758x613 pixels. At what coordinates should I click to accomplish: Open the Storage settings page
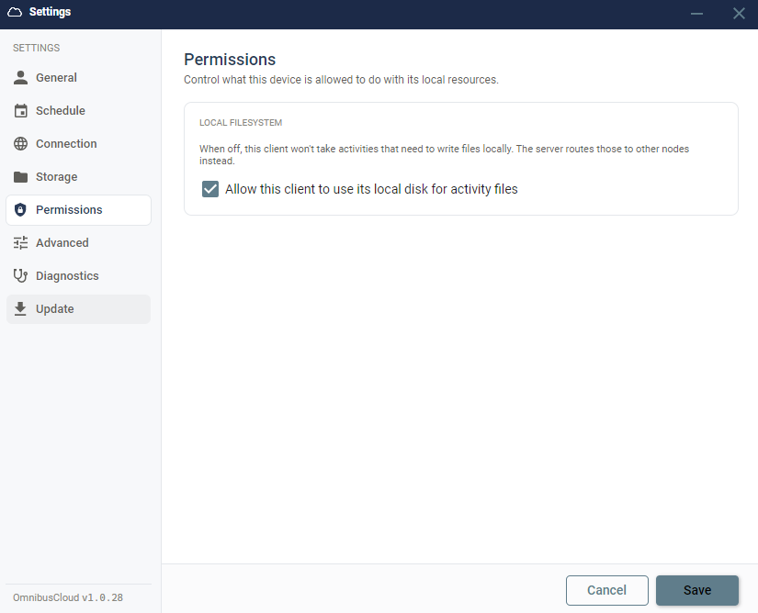click(78, 177)
